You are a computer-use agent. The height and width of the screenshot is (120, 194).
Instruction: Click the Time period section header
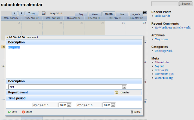pyautogui.click(x=74, y=98)
